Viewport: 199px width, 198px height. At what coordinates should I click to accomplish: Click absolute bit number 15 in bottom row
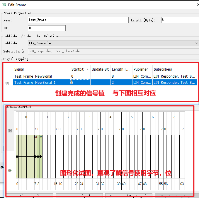(55, 184)
